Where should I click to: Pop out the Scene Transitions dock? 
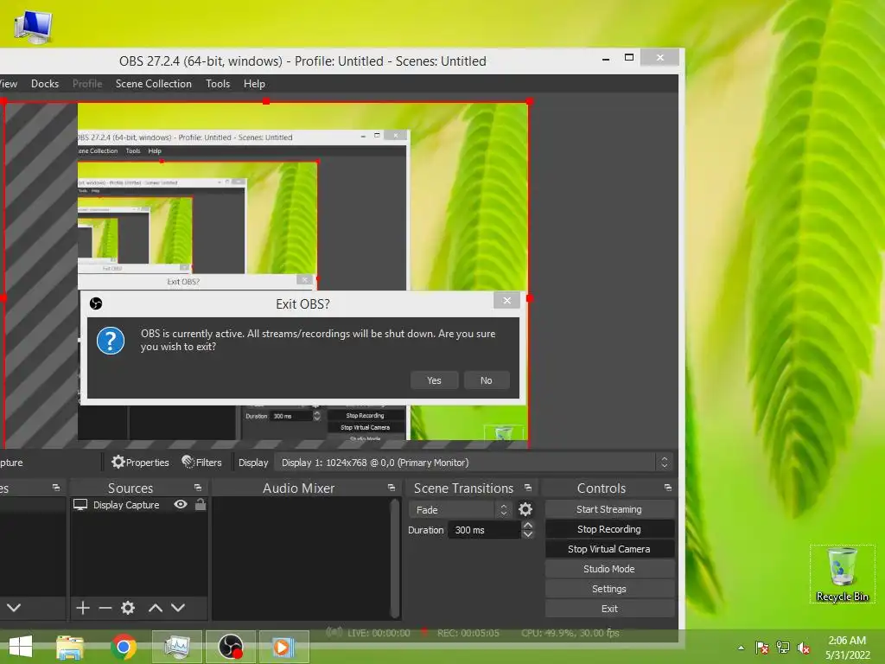tap(528, 488)
